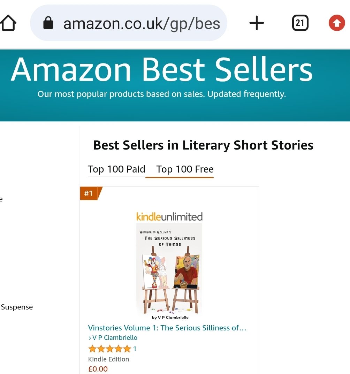Select the Top 100 Free tab
This screenshot has width=350, height=374.
(185, 169)
